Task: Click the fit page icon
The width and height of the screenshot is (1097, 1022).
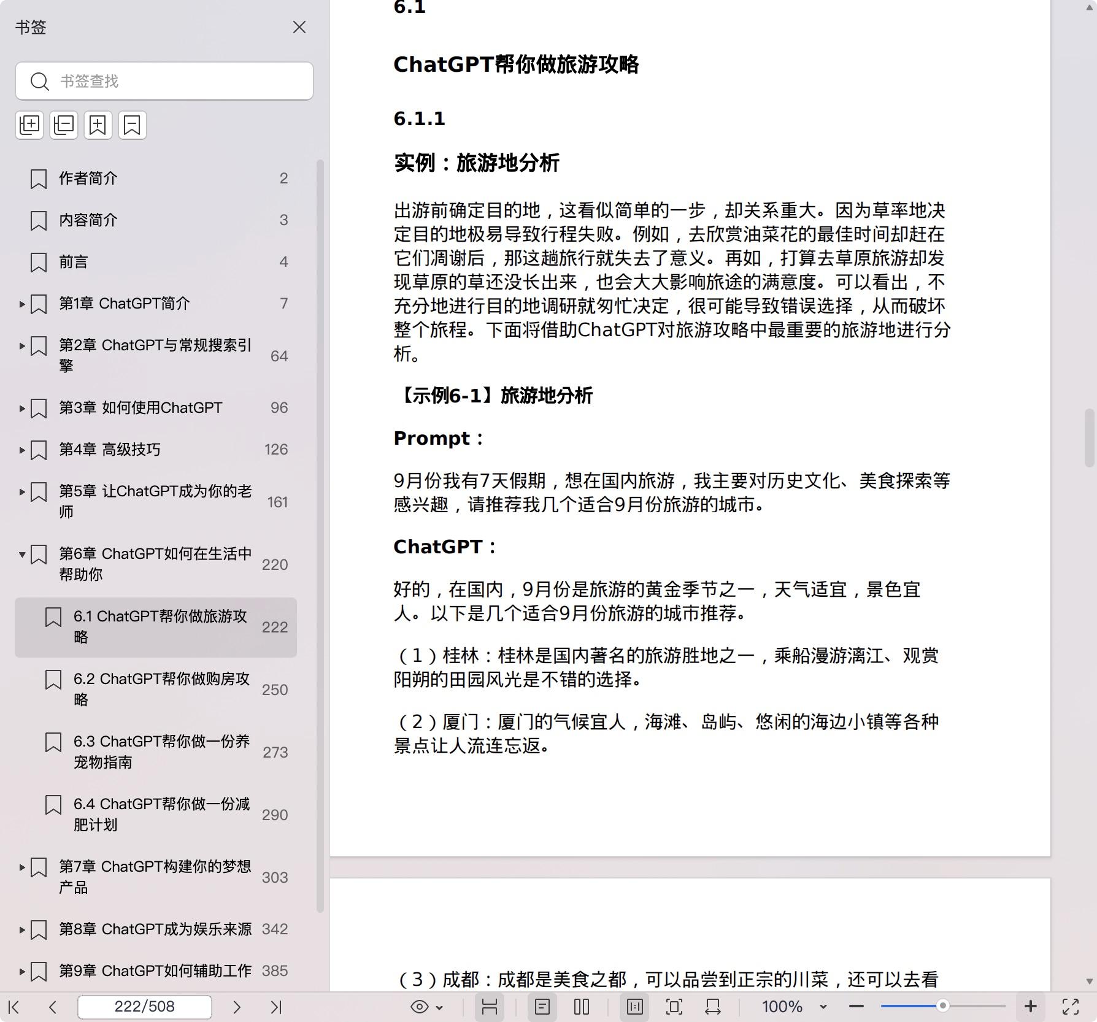Action: click(x=674, y=1007)
